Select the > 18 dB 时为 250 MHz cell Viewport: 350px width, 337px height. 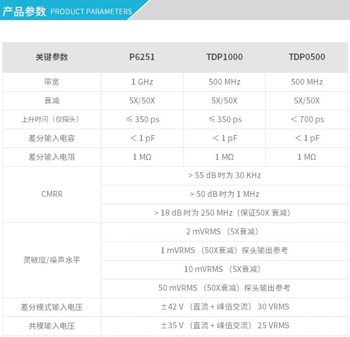pyautogui.click(x=224, y=213)
